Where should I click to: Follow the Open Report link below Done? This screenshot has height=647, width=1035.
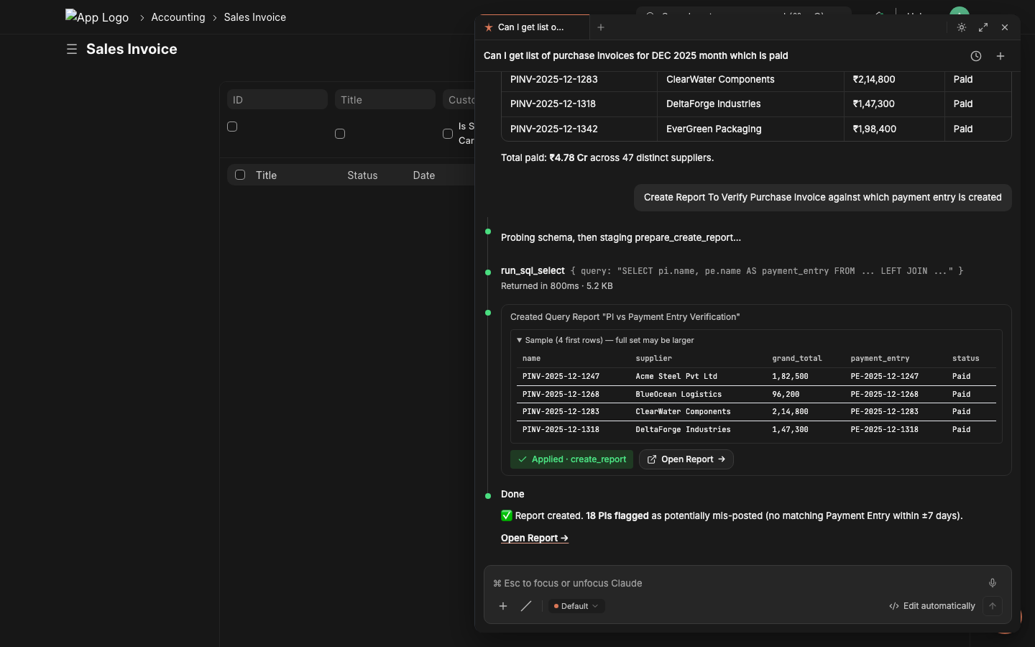click(x=535, y=538)
